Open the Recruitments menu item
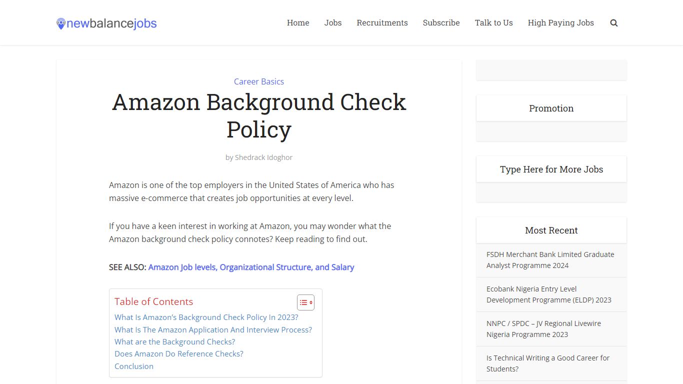This screenshot has height=384, width=683. 382,23
